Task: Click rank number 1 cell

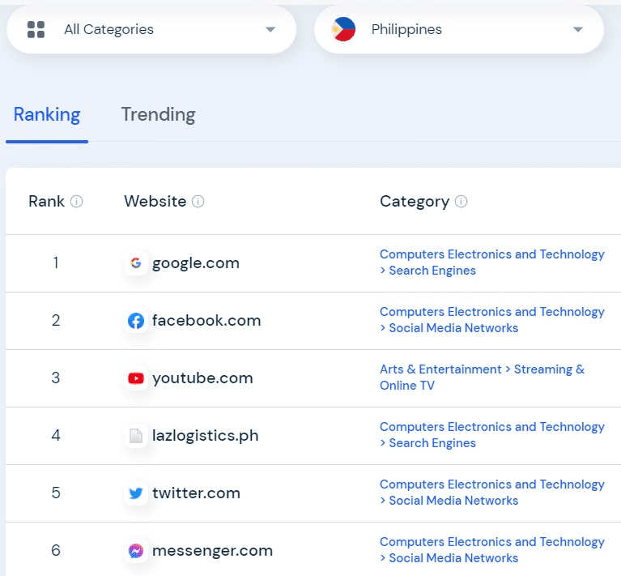Action: point(56,262)
